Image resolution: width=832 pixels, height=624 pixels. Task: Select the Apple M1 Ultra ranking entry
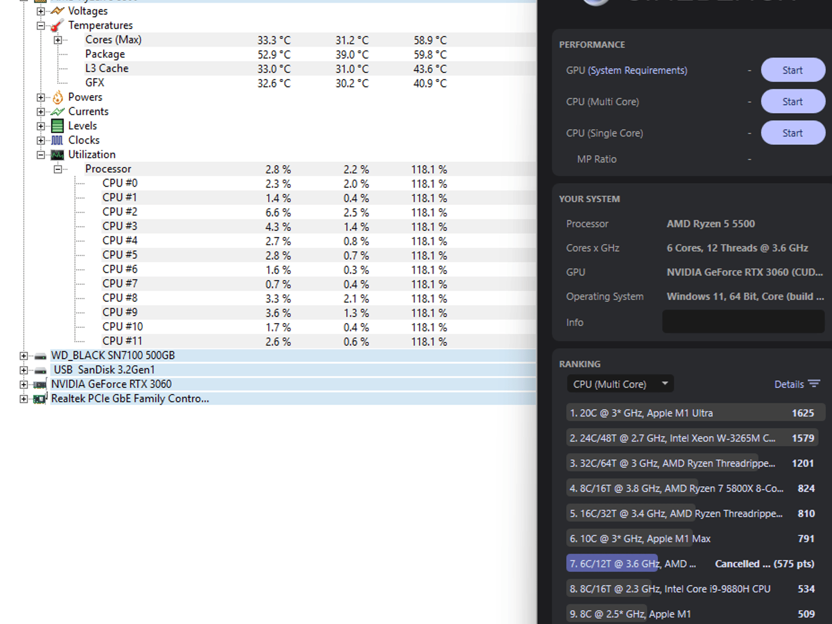695,413
